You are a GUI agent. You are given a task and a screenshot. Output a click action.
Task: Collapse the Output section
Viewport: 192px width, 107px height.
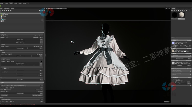[x=22, y=82]
